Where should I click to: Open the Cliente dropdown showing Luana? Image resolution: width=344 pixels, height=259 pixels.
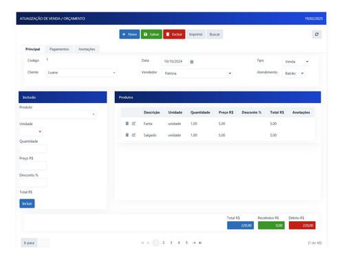(81, 73)
